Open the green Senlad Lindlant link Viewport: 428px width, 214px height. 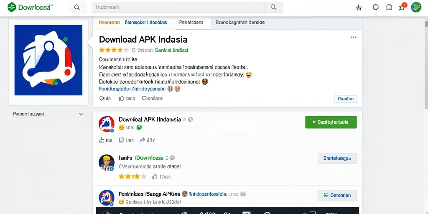tap(171, 50)
